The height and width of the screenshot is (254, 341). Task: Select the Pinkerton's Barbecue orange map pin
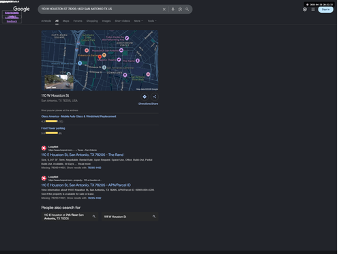(104, 55)
